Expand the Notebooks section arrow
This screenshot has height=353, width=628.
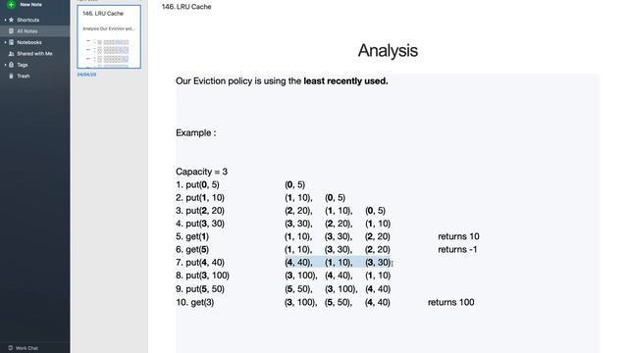(x=5, y=42)
